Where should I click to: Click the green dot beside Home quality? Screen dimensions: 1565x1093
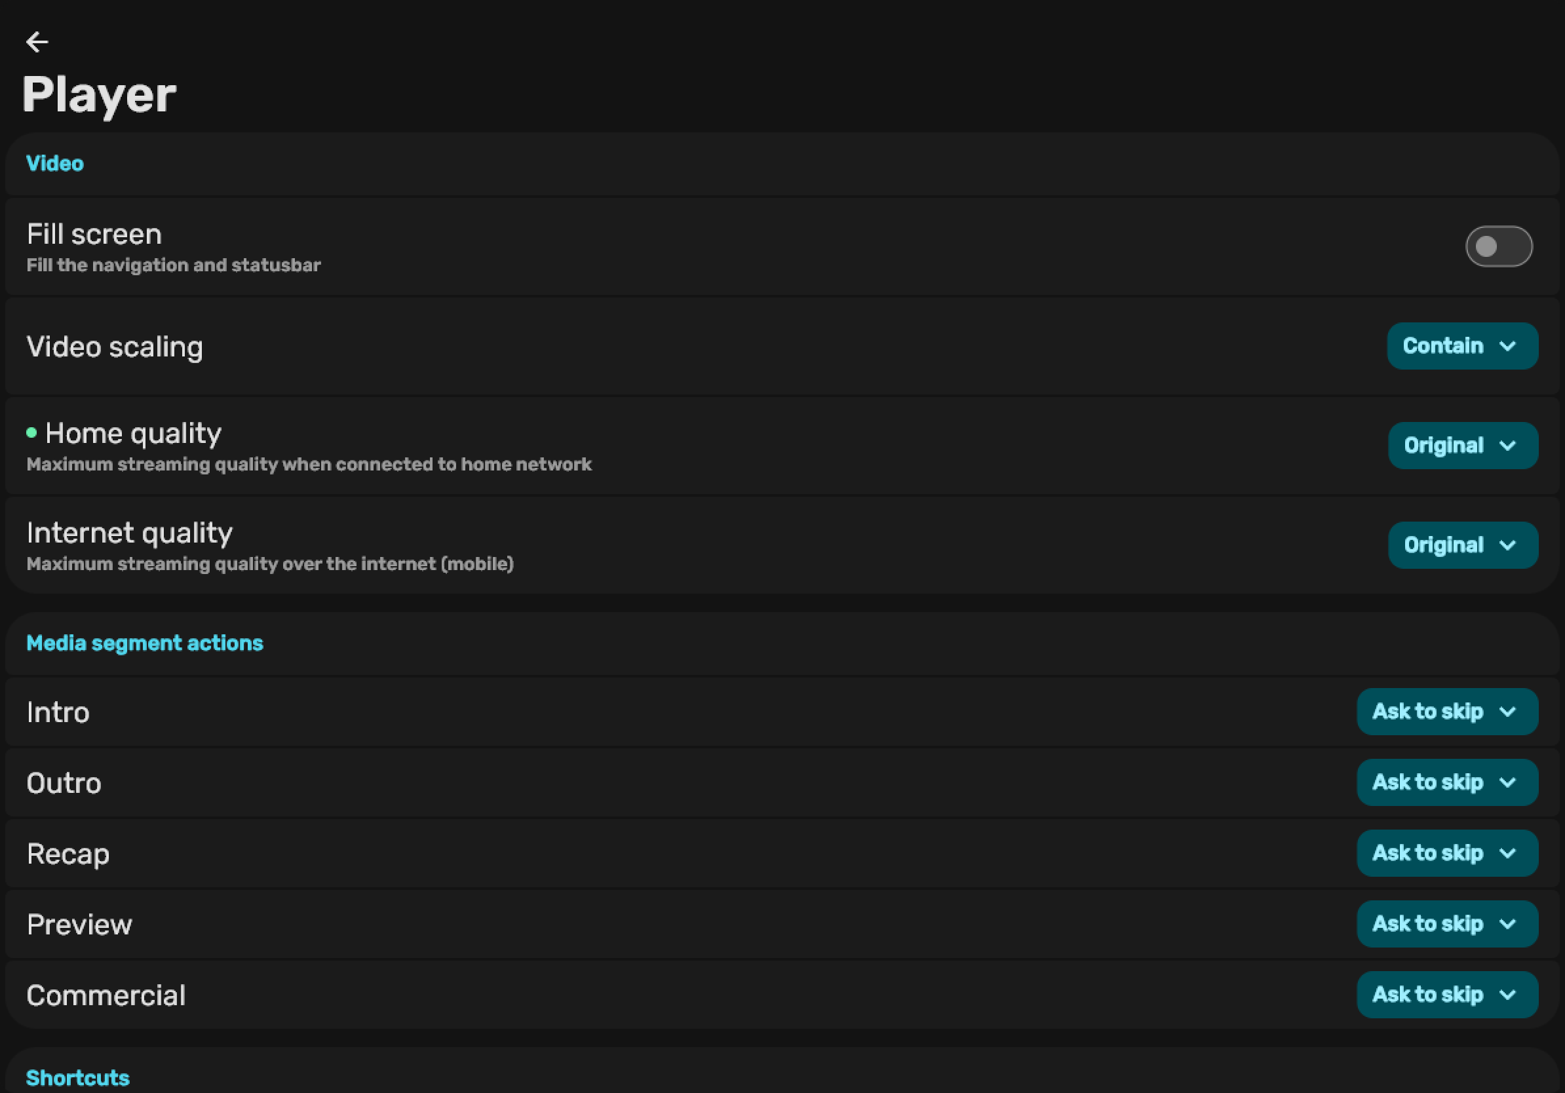click(x=31, y=432)
